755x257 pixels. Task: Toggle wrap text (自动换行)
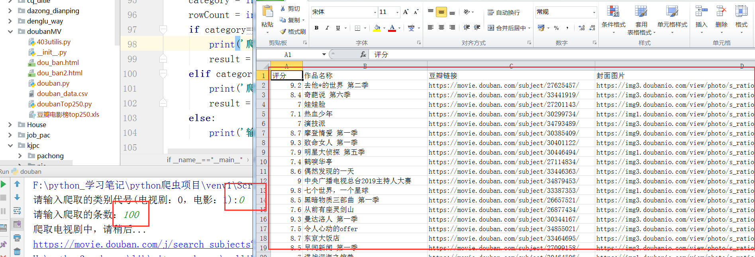click(504, 12)
